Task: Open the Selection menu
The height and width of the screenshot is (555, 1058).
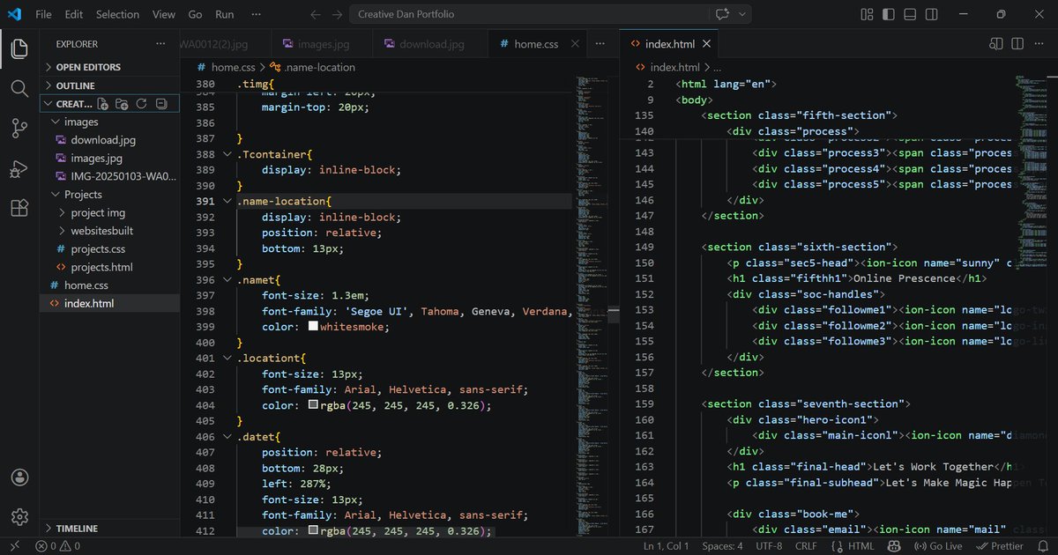Action: (117, 15)
